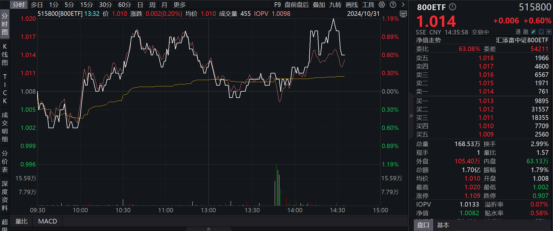
Task: Select MACD indicator tab
Action: point(48,221)
